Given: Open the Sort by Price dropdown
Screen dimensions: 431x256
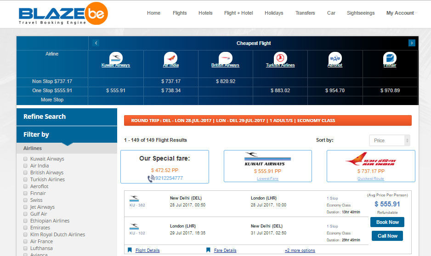Looking at the screenshot, I should click(x=390, y=140).
